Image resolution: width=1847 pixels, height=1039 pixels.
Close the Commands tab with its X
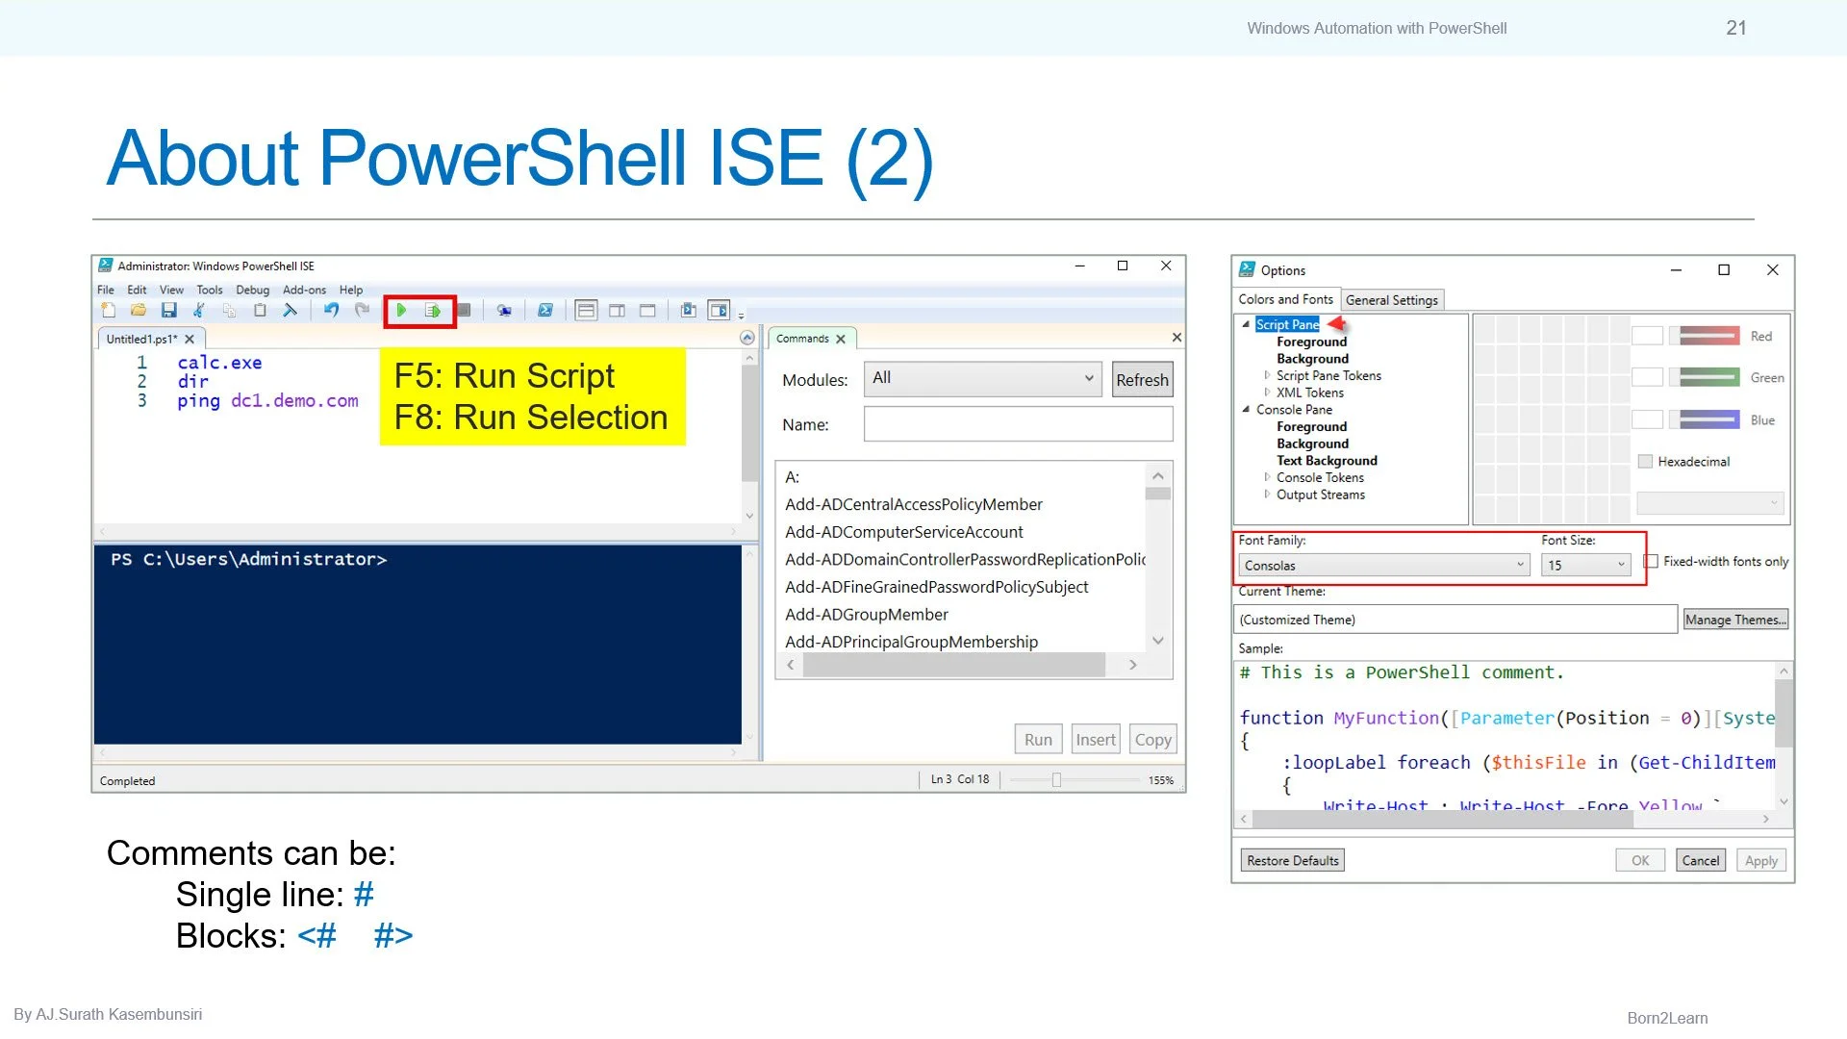[x=841, y=339]
